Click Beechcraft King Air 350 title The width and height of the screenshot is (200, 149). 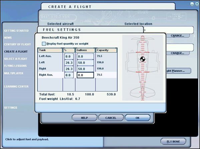60,37
